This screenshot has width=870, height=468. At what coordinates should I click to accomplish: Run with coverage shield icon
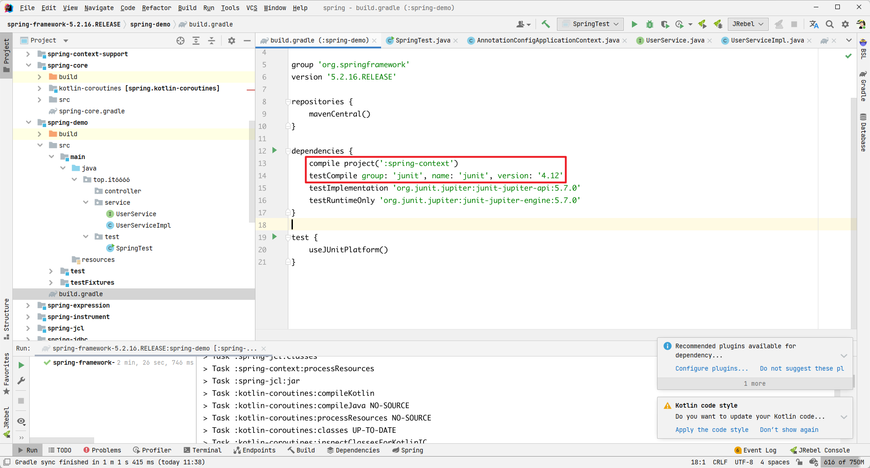[665, 24]
